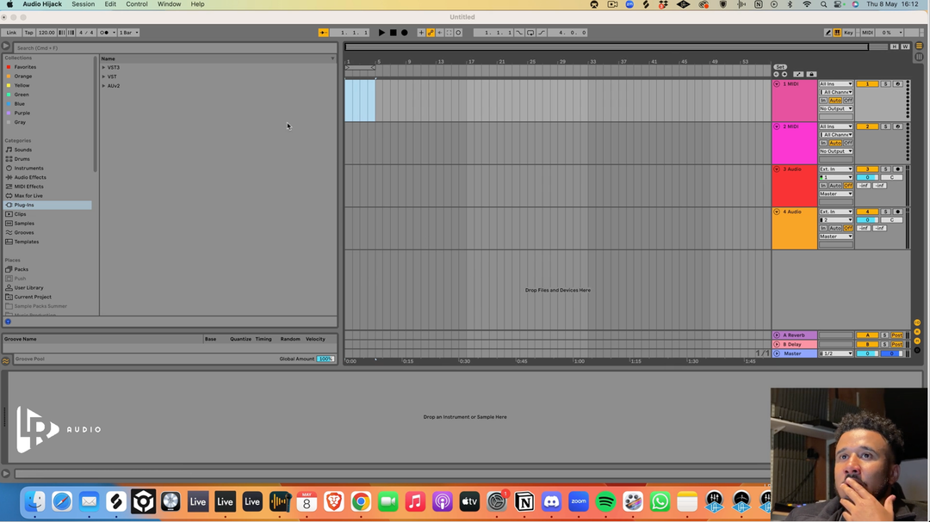Screen dimensions: 930x522
Task: Arm the 3 Audio track for recording
Action: (x=897, y=169)
